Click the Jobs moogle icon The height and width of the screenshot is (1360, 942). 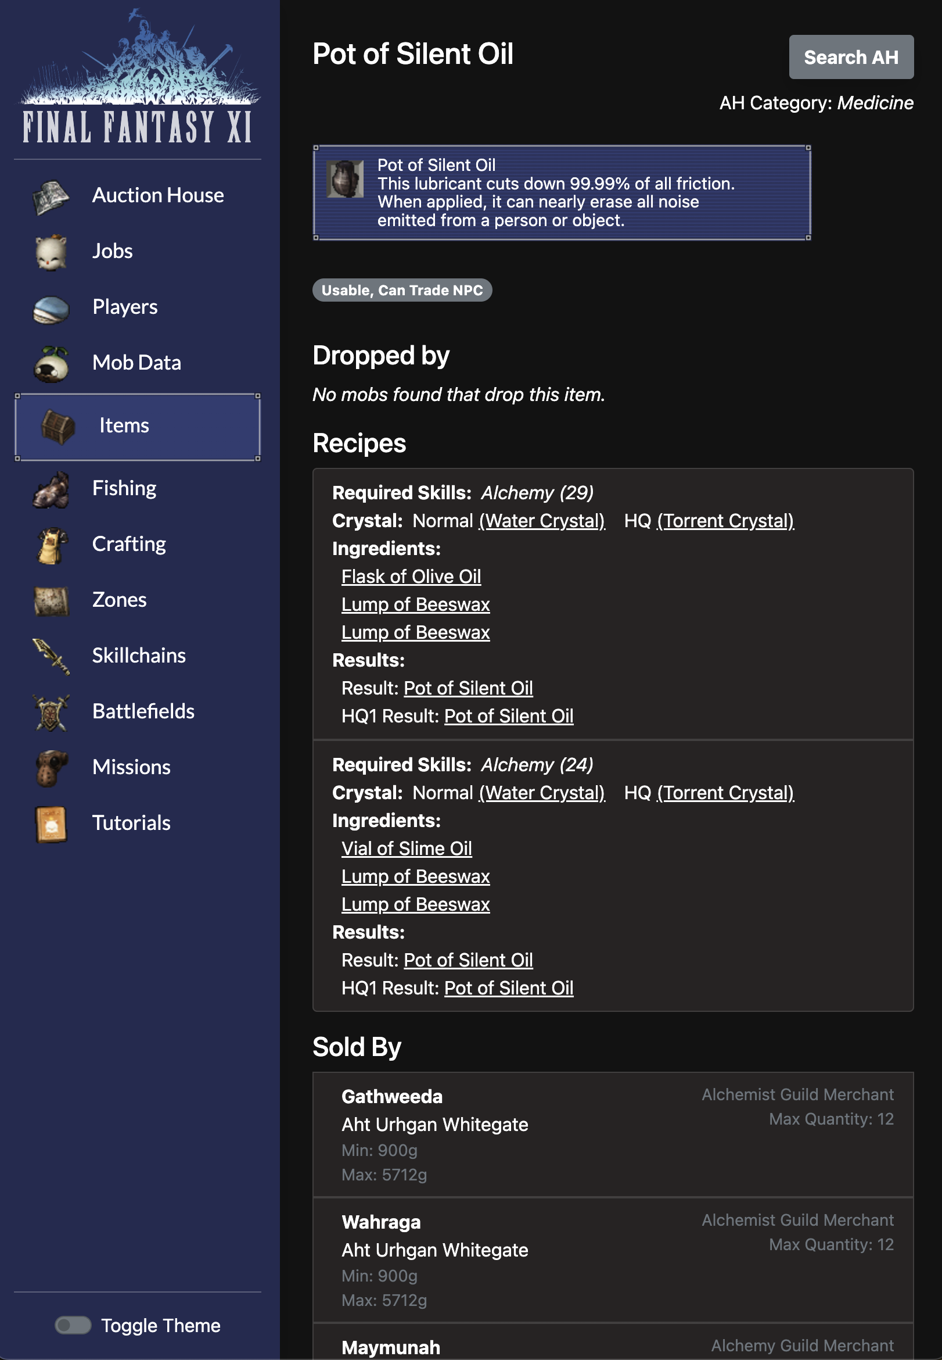coord(51,252)
